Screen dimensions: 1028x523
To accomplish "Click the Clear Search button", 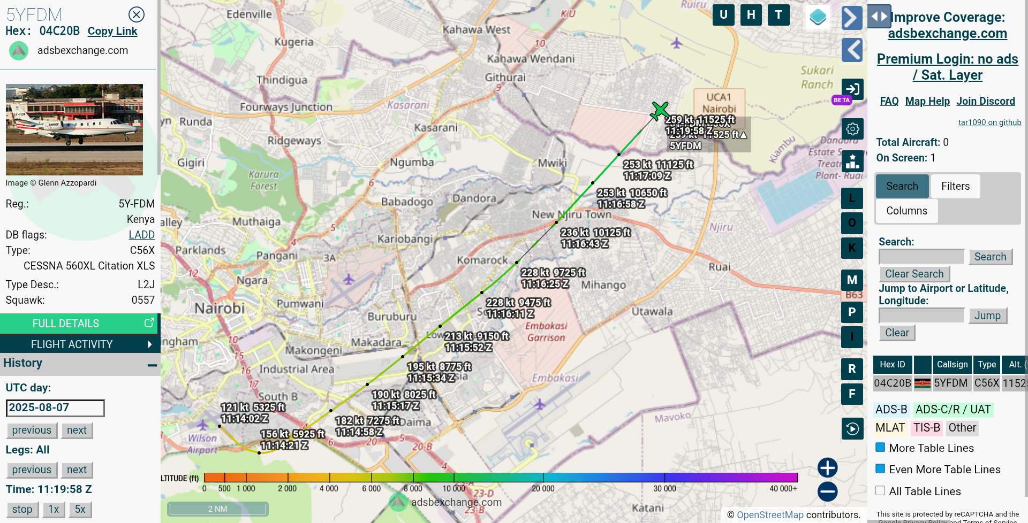I will 914,274.
